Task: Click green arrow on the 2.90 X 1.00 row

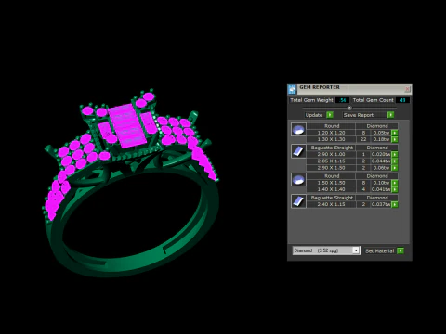Action: point(395,154)
